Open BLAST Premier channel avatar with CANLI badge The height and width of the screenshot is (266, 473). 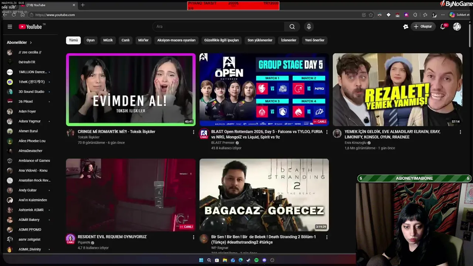point(204,133)
